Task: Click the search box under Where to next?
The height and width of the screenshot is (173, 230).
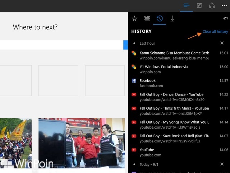Action: point(61,45)
